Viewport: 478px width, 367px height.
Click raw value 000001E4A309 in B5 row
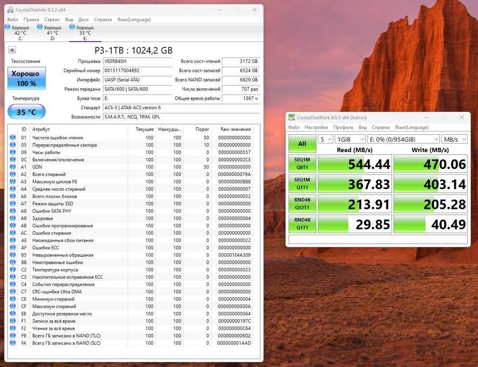(234, 255)
